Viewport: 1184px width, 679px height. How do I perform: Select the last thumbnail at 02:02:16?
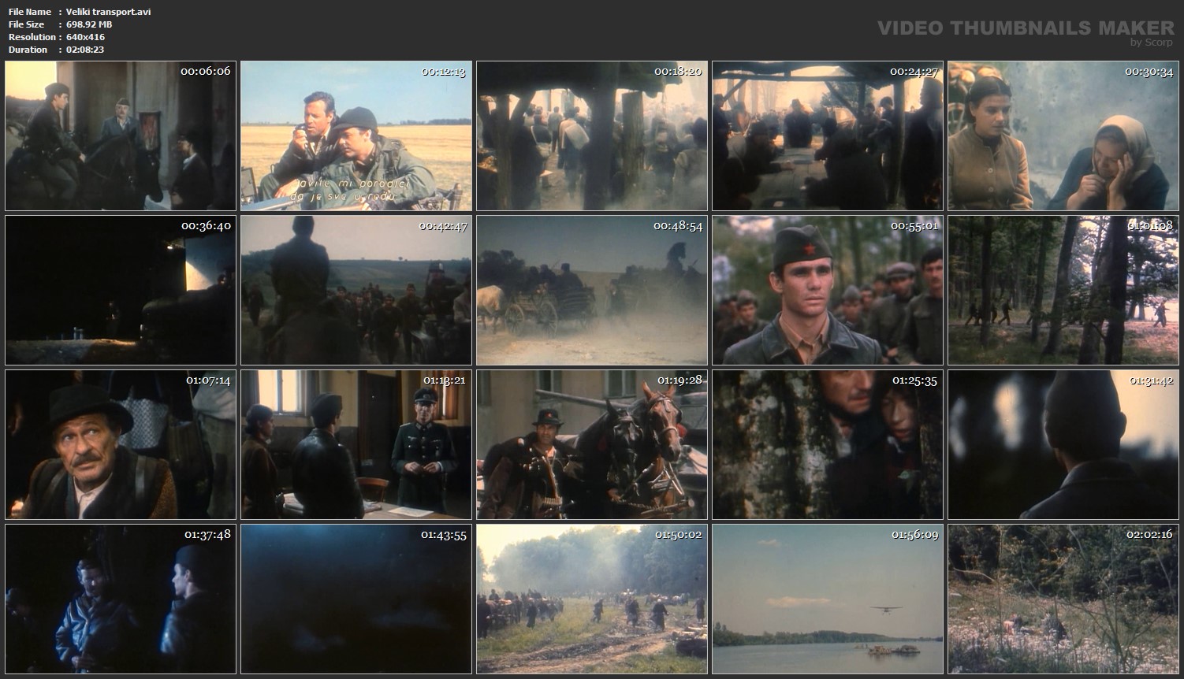(x=1063, y=599)
